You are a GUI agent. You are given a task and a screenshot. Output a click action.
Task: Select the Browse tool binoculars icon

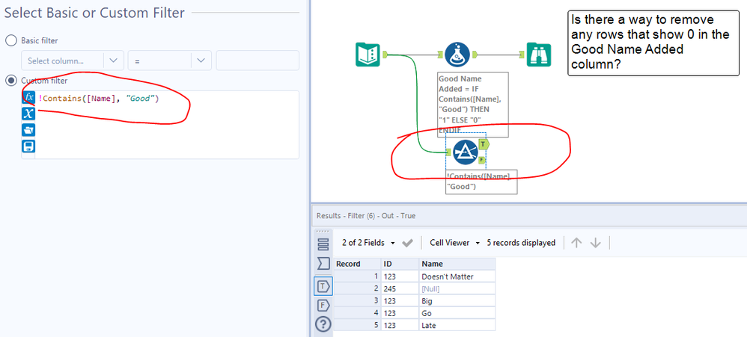pos(539,55)
